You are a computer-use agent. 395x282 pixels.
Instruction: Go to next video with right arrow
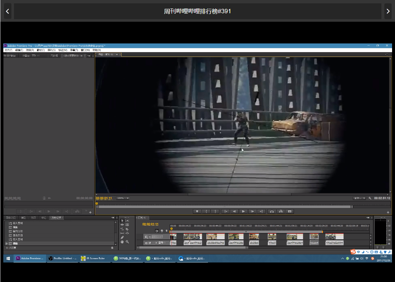coord(388,11)
